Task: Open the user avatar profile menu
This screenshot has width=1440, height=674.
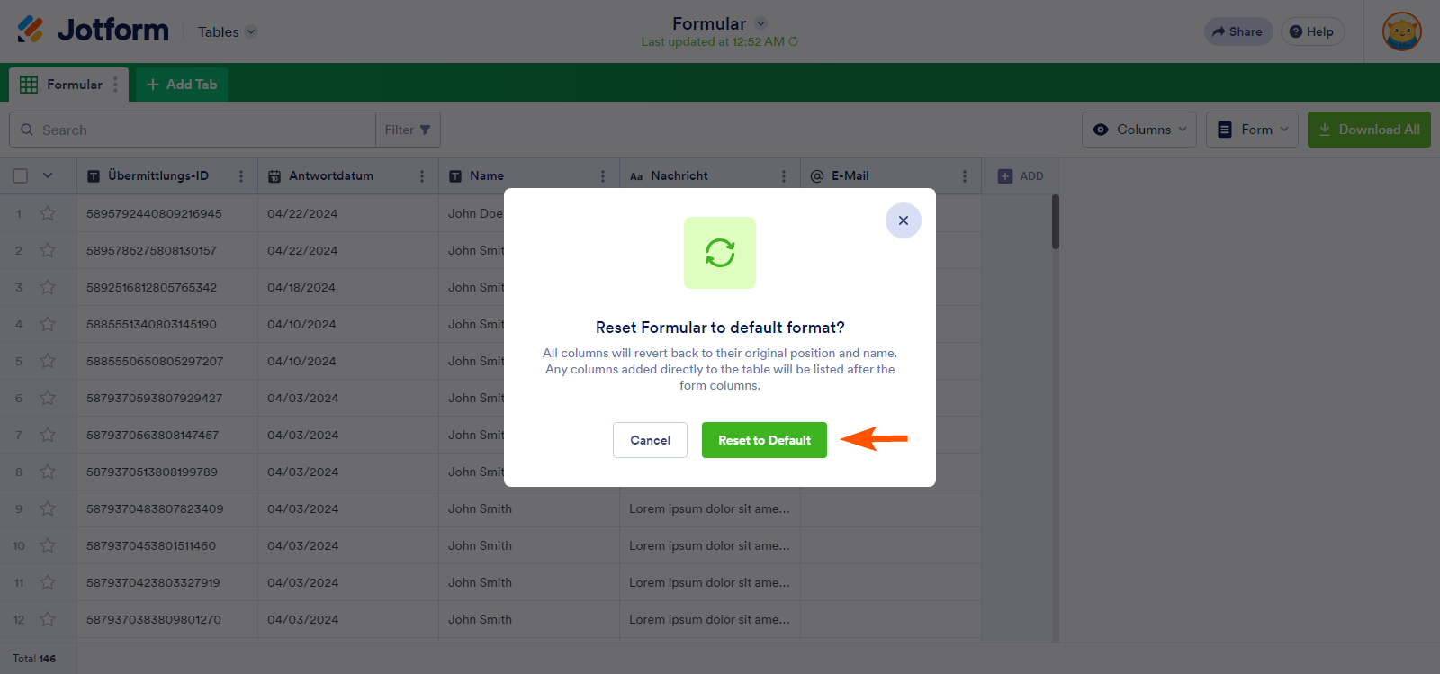Action: click(1401, 31)
